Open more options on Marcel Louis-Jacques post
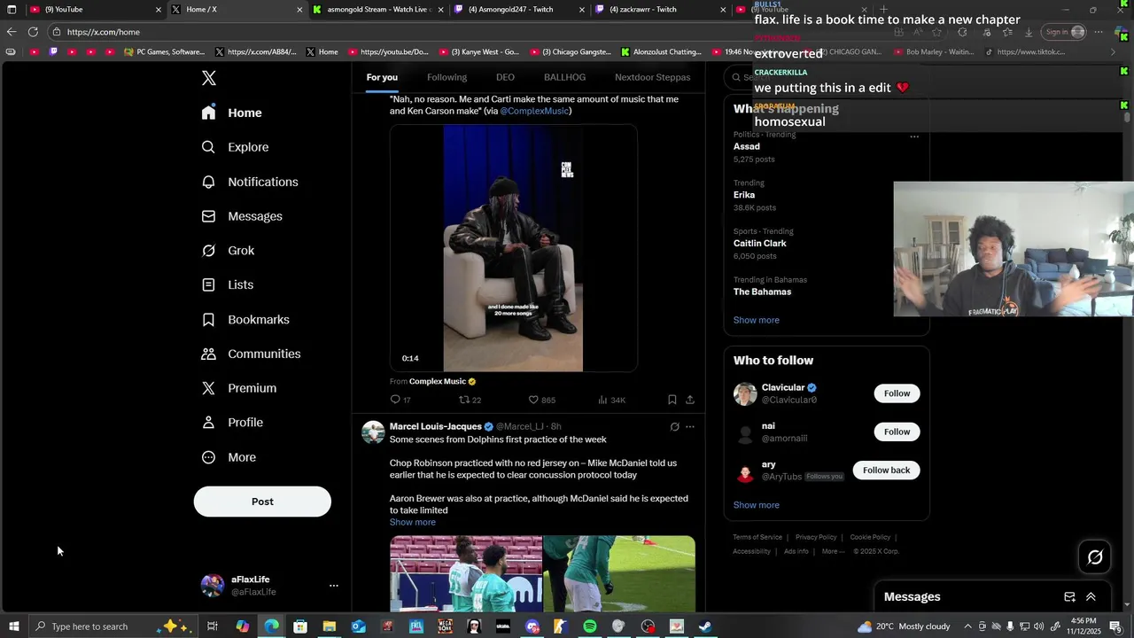Screen dimensions: 1134x638 coord(690,426)
